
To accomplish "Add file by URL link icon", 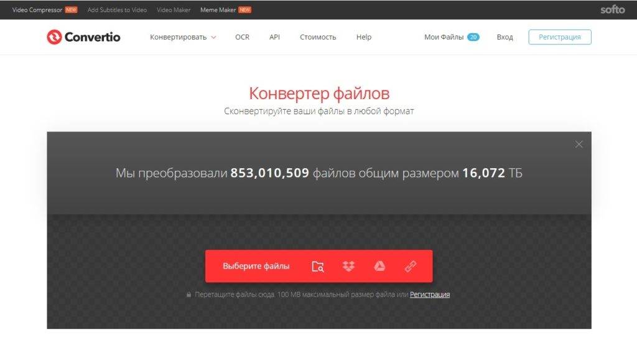I will pos(411,267).
